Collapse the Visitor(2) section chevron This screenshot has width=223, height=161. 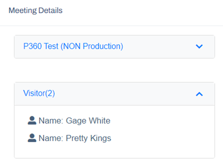tap(199, 94)
